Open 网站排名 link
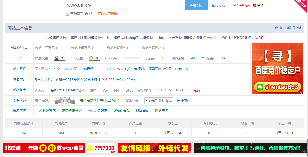 162,111
